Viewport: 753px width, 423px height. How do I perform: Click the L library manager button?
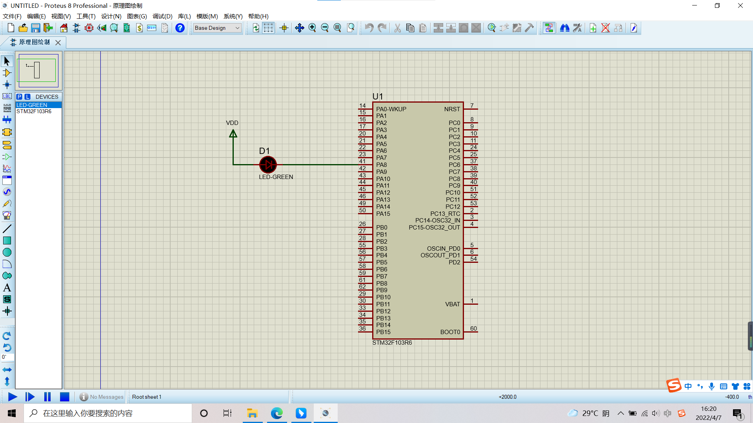(x=27, y=97)
